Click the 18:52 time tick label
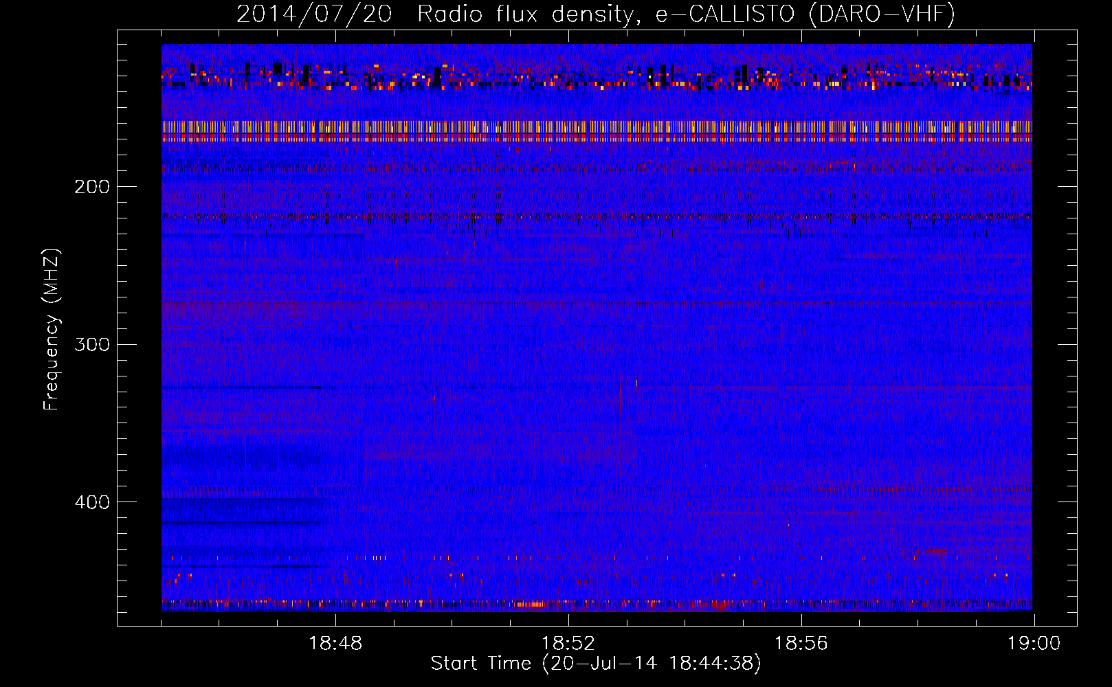This screenshot has width=1112, height=687. [x=568, y=643]
